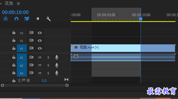Click the lock icon on V2 track
Screen dimensions: 178x99
coord(14,40)
